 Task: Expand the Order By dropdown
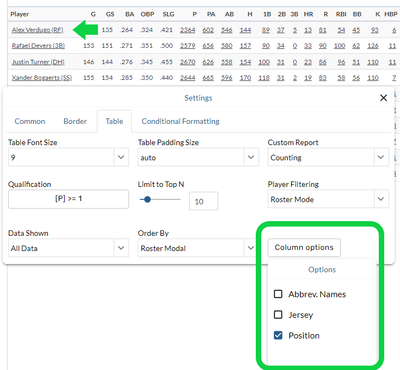click(x=198, y=248)
